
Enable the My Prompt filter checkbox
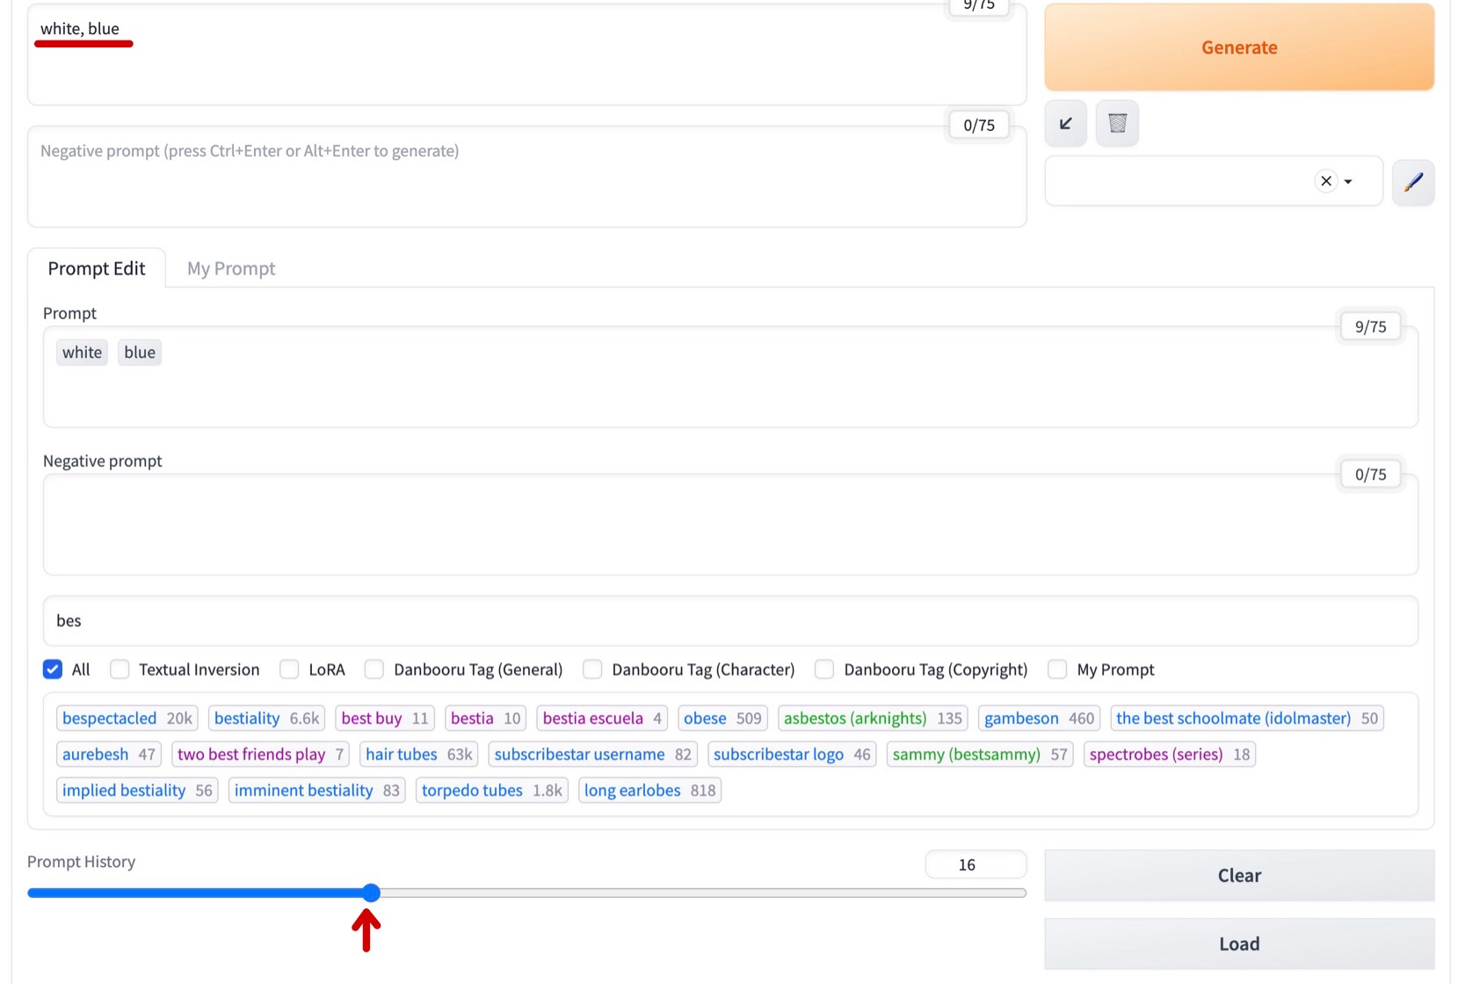coord(1056,669)
